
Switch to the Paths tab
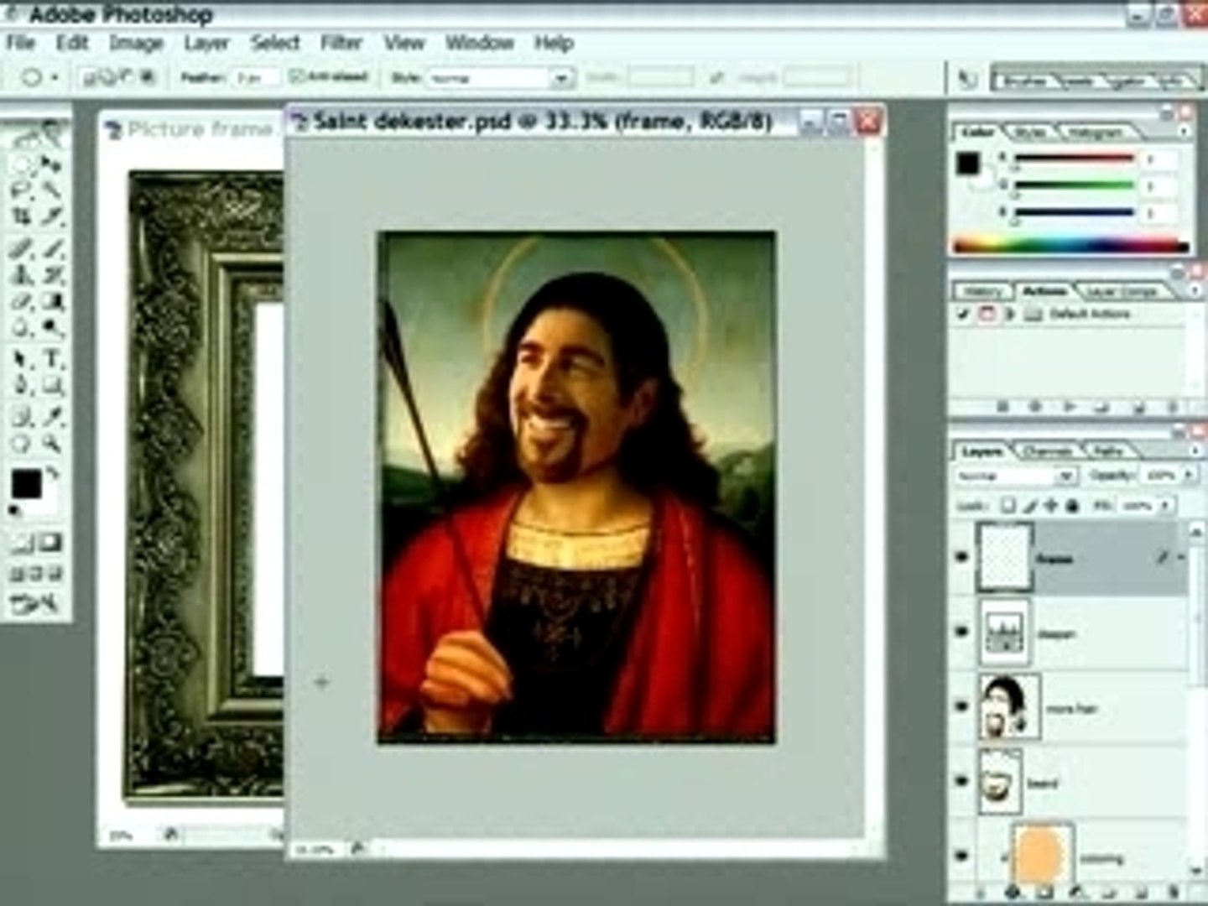(1107, 451)
